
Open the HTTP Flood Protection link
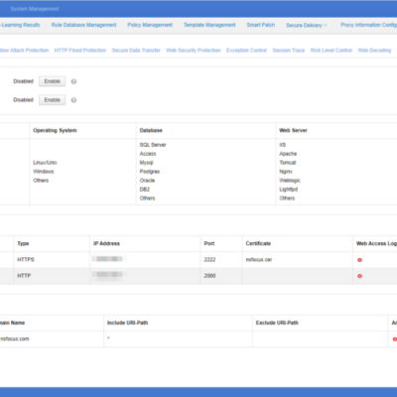tap(80, 51)
